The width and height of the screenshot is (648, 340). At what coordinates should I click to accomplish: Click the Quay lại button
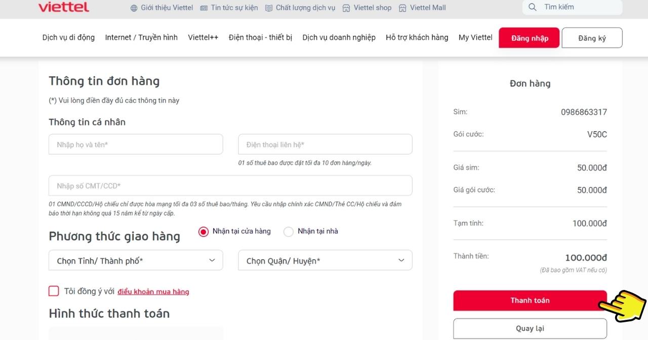click(x=530, y=328)
